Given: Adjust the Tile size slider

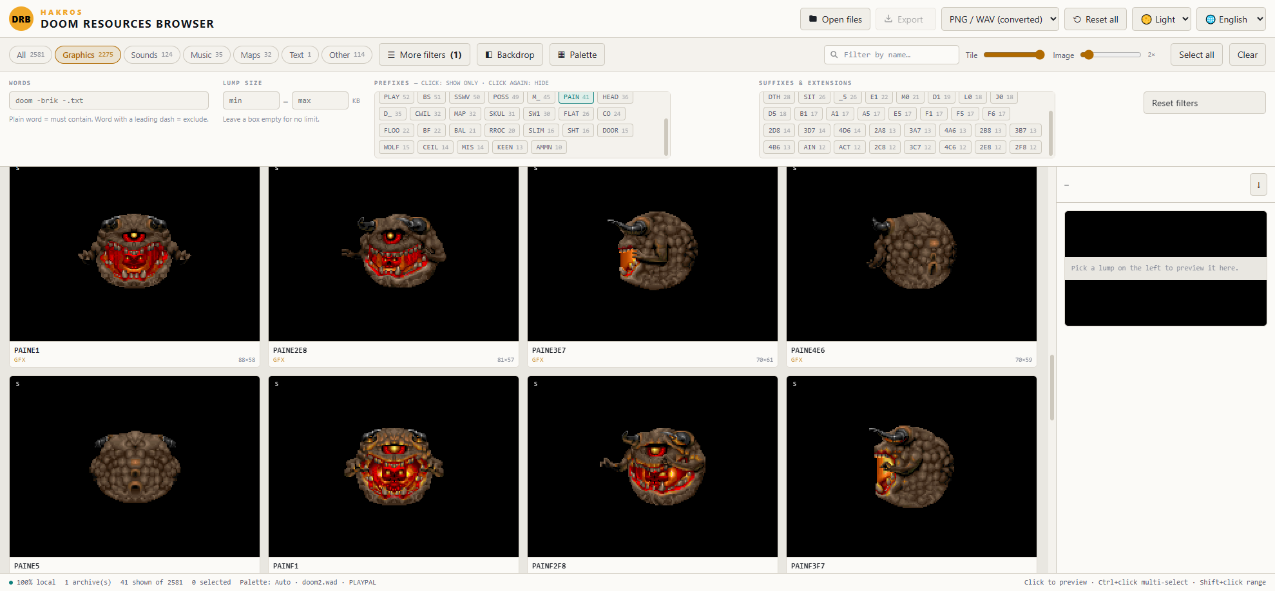Looking at the screenshot, I should (x=1014, y=55).
